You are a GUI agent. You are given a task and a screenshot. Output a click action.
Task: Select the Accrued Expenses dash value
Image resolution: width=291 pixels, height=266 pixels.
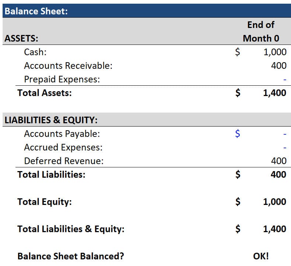pos(285,148)
